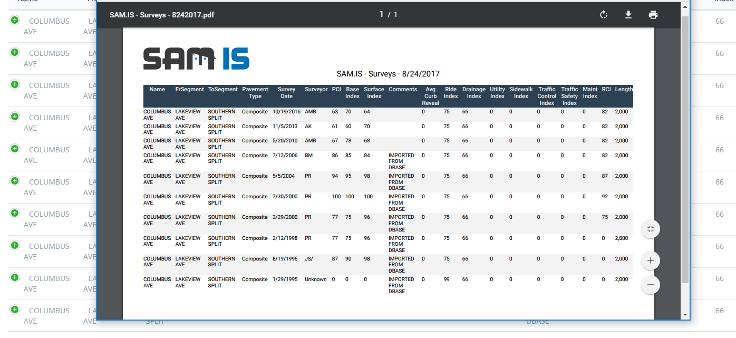This screenshot has height=338, width=736.
Task: Toggle the green plus on the fifth COLUMBUS AVE row
Action: click(x=15, y=149)
